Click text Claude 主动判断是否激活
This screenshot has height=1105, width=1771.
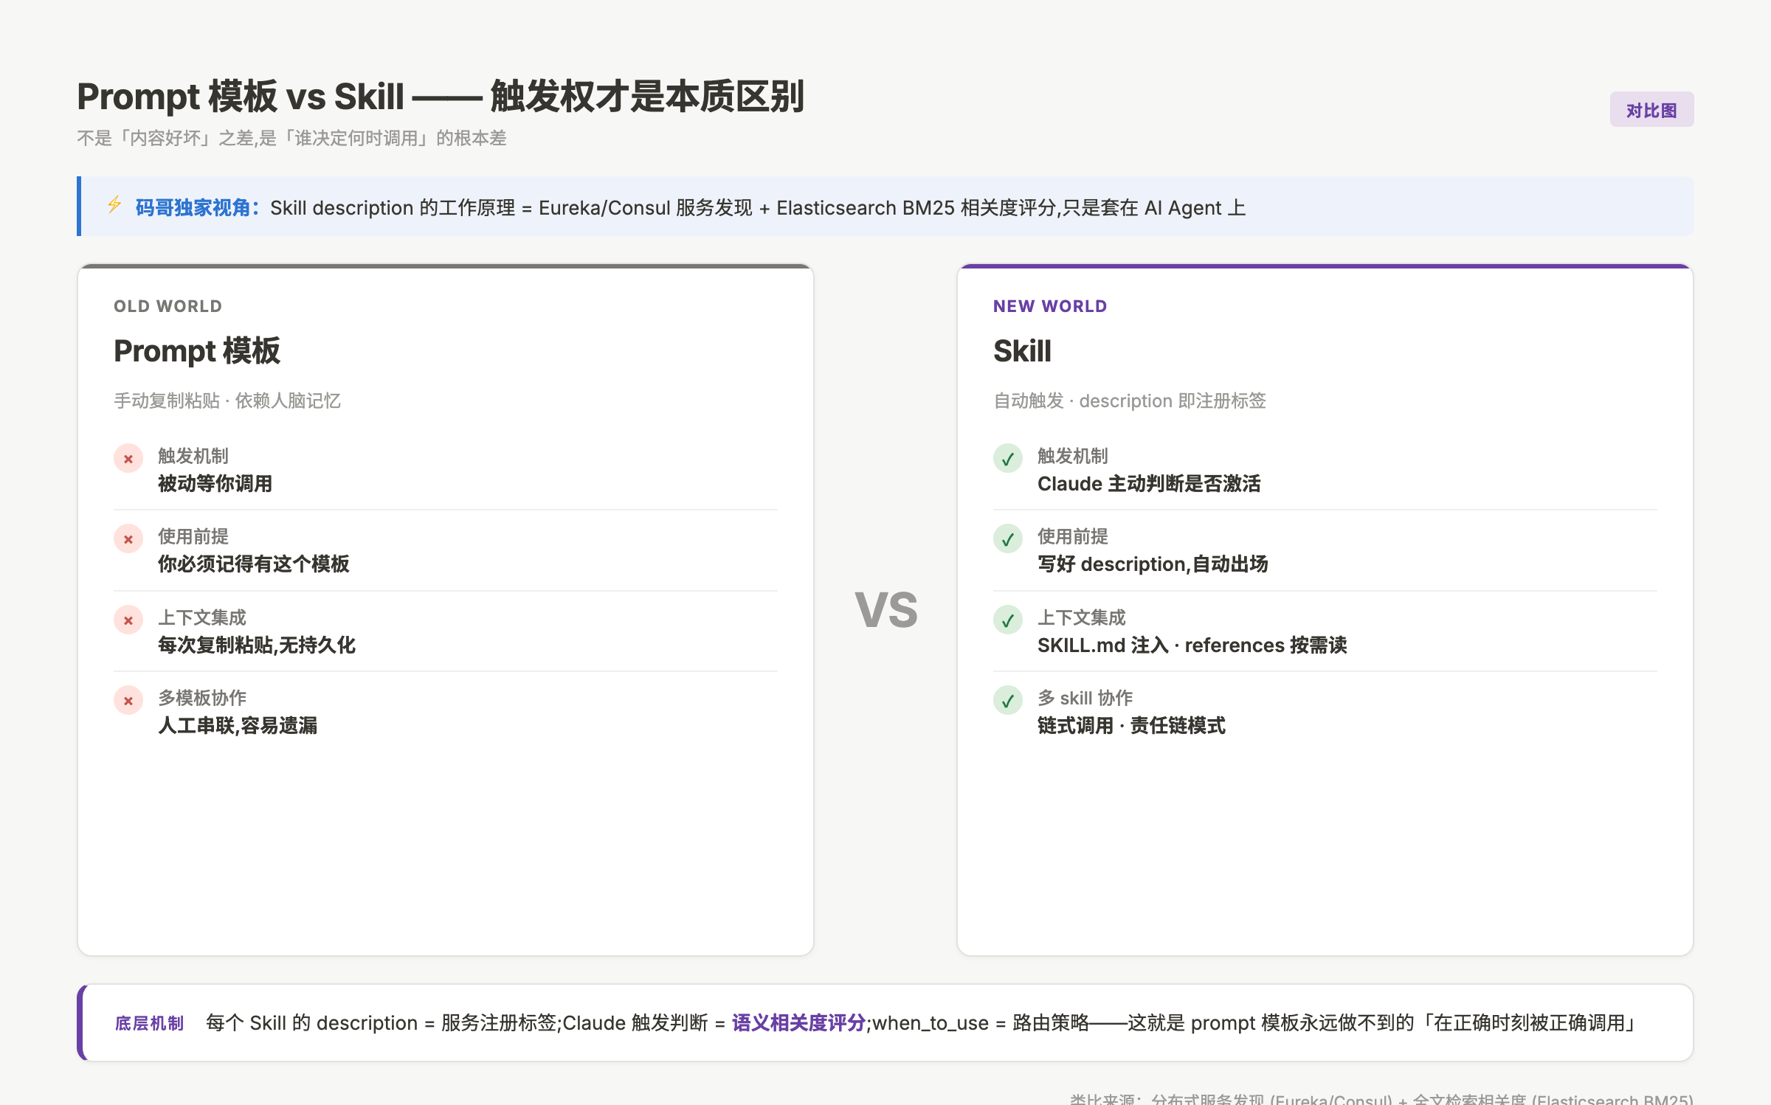click(x=1149, y=484)
